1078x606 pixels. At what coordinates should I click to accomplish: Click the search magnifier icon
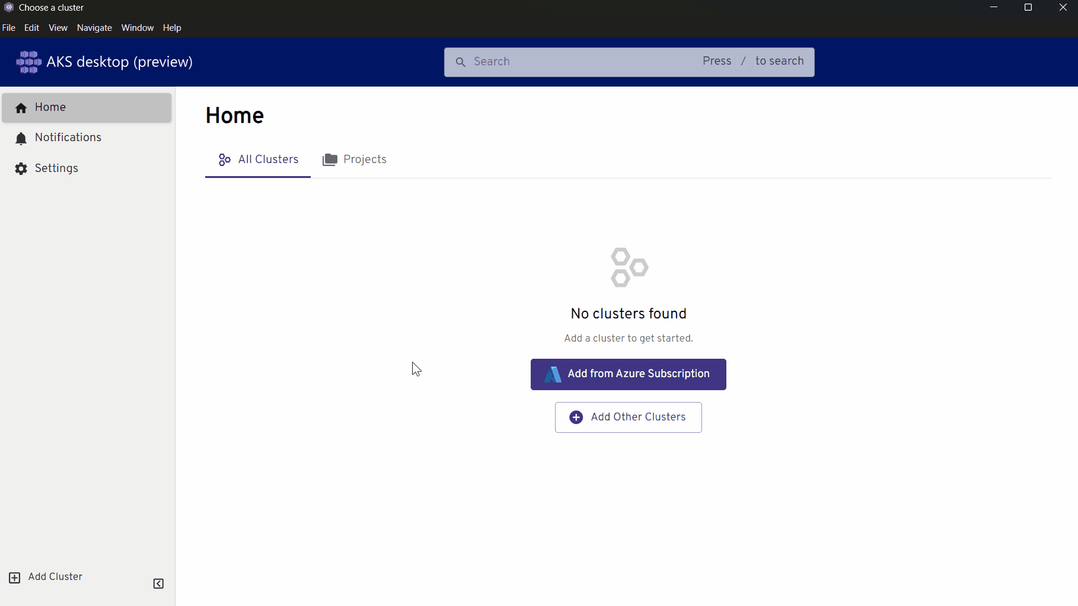(461, 62)
